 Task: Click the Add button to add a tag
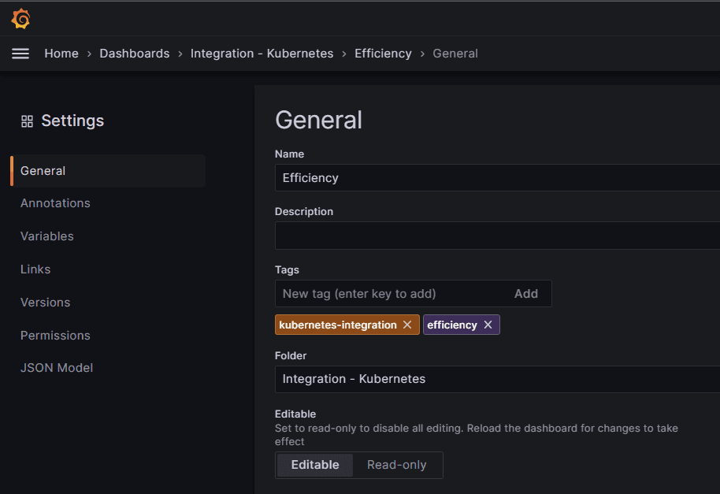click(x=526, y=293)
